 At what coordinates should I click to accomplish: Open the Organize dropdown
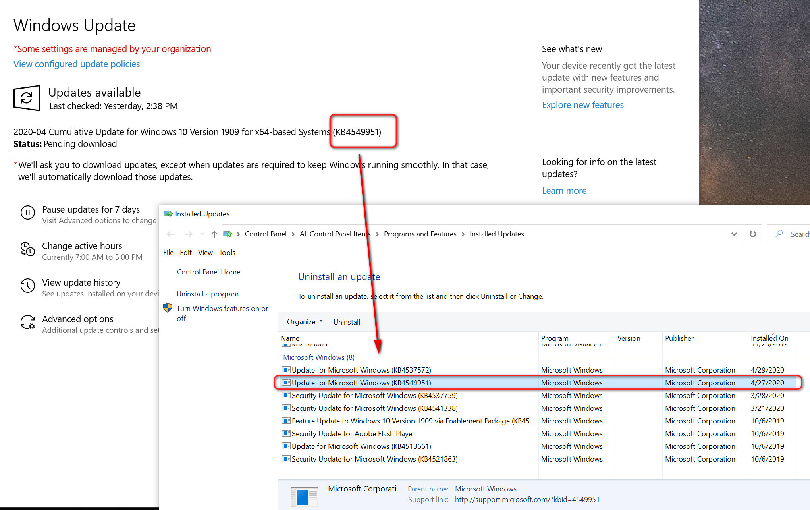tap(305, 322)
